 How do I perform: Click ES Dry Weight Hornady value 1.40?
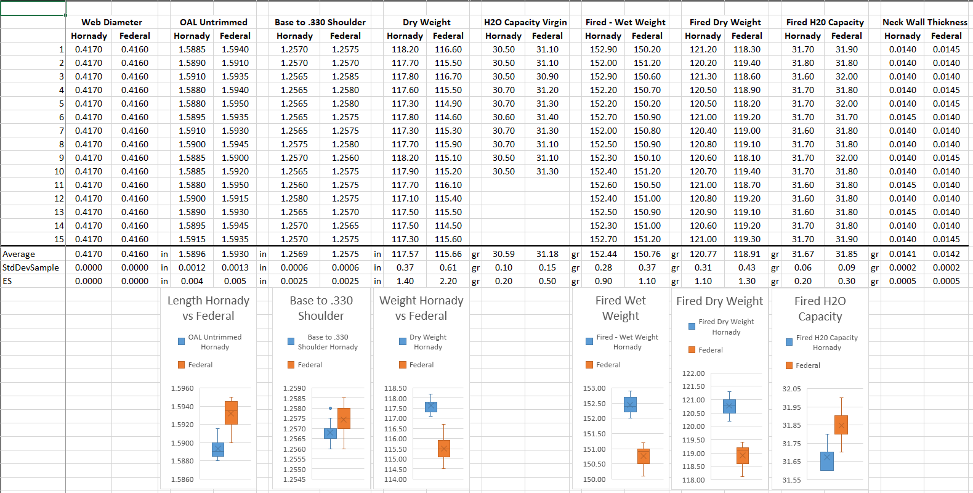coord(405,281)
